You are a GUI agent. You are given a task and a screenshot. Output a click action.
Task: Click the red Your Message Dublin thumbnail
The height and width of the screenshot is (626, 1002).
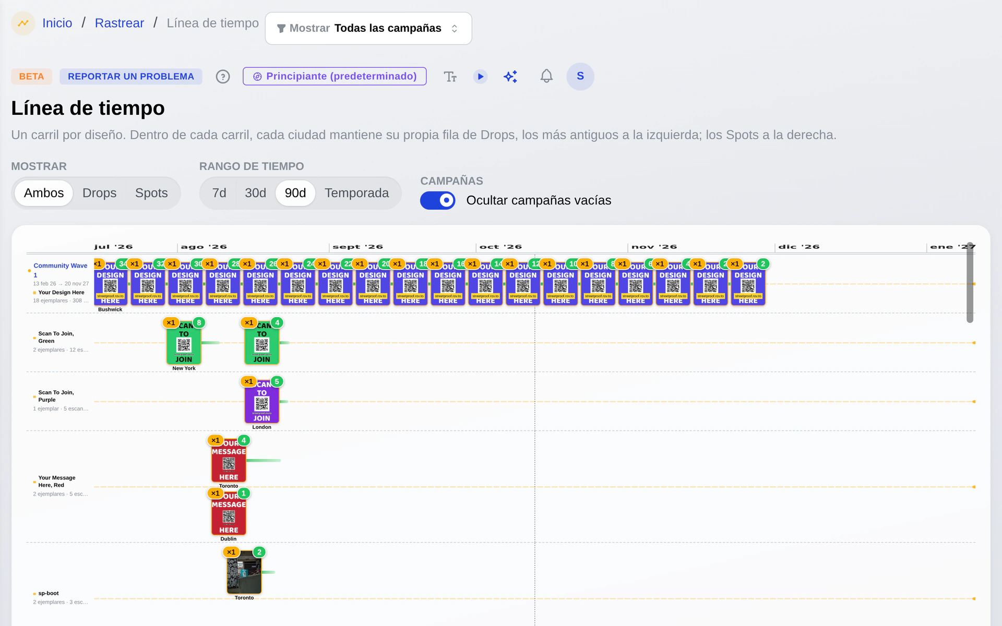(229, 514)
